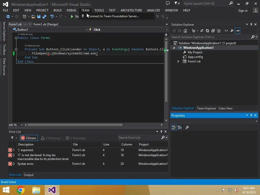Toggle Show All Files in Solution Explorer
Screen dimensions: 260x195
(x=219, y=31)
